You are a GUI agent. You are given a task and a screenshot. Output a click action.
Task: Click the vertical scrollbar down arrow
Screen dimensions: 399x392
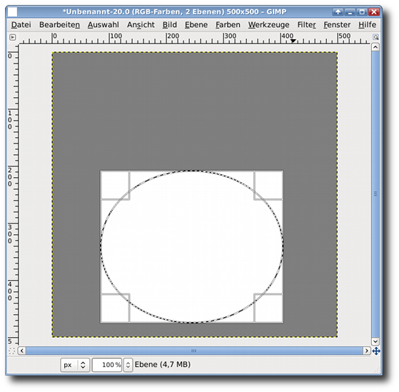coord(375,341)
